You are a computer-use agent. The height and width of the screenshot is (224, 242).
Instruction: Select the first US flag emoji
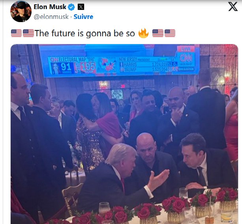(16, 33)
